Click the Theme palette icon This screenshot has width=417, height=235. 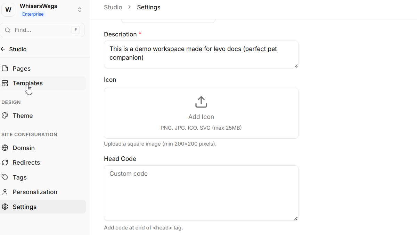click(x=5, y=116)
